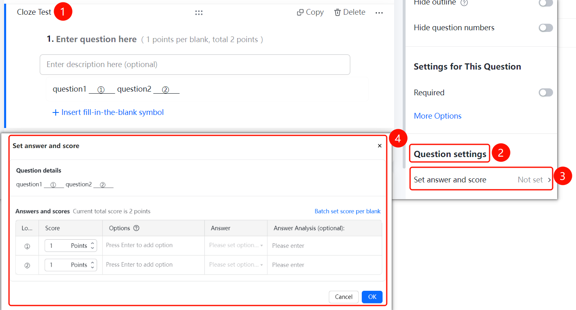Viewport: 576px width, 310px height.
Task: Click the Cancel button
Action: tap(344, 297)
